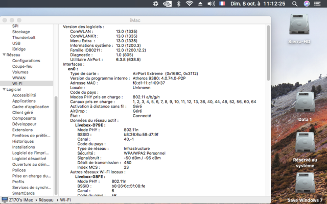The height and width of the screenshot is (204, 327).
Task: Click the '-50 dBm / -95 dBm' signal value
Action: coord(142,158)
